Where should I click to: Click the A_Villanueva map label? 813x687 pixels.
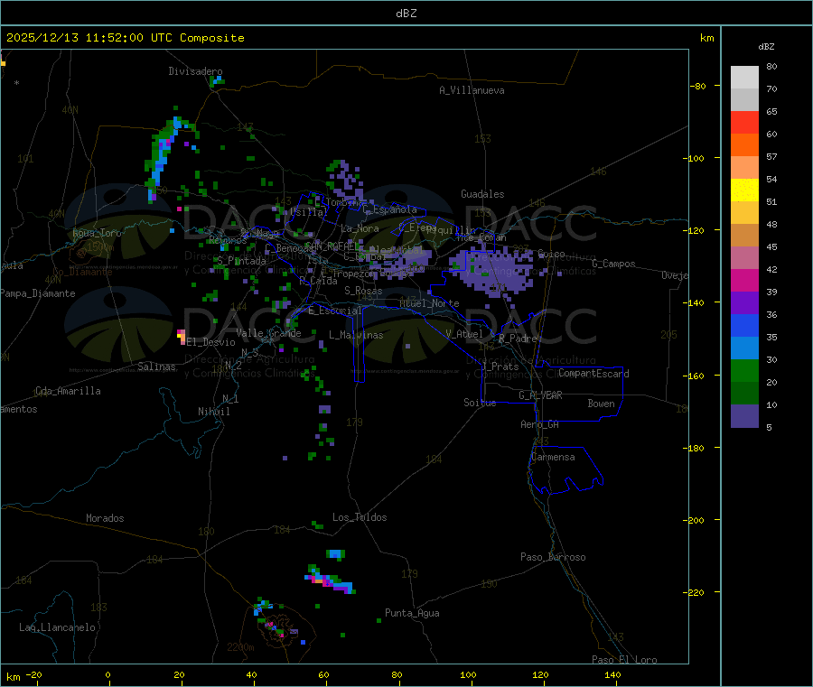(472, 90)
